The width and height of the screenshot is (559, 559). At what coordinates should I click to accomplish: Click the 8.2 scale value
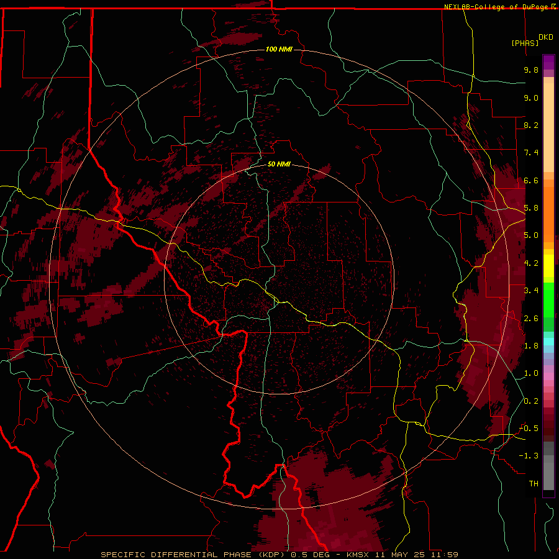pos(531,125)
